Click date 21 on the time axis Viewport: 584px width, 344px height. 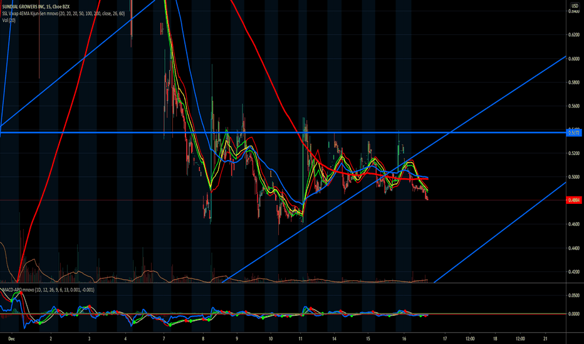click(545, 339)
